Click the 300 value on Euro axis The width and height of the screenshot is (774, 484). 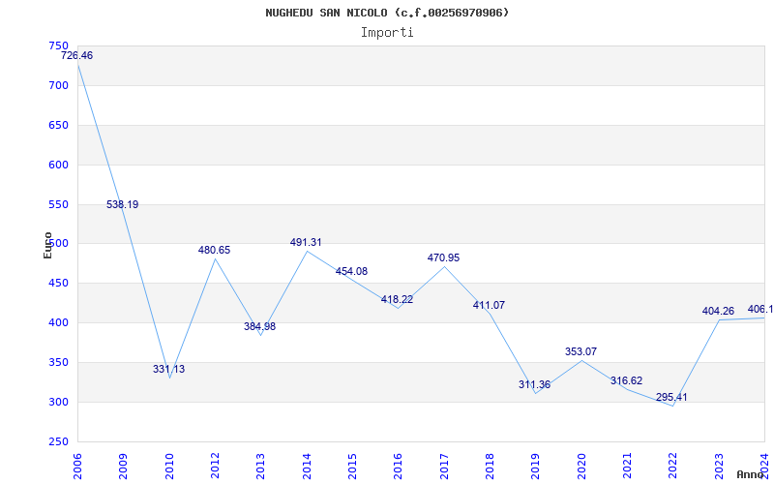[x=59, y=402]
